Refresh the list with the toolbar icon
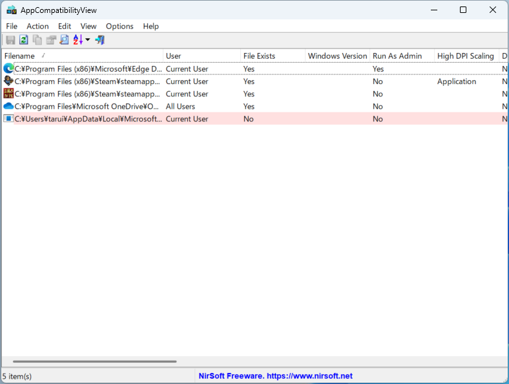Screen dimensions: 509x384 24,40
